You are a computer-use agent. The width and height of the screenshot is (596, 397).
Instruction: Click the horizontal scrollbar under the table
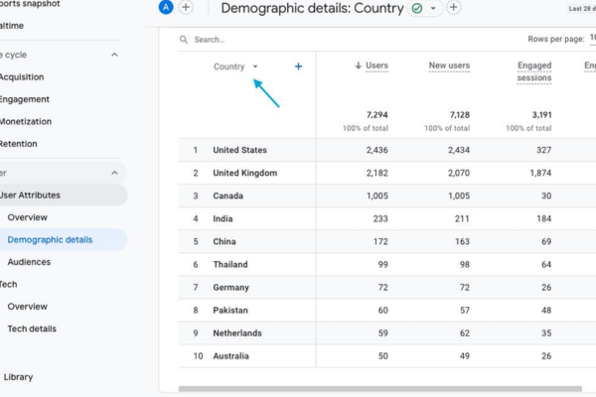[380, 389]
